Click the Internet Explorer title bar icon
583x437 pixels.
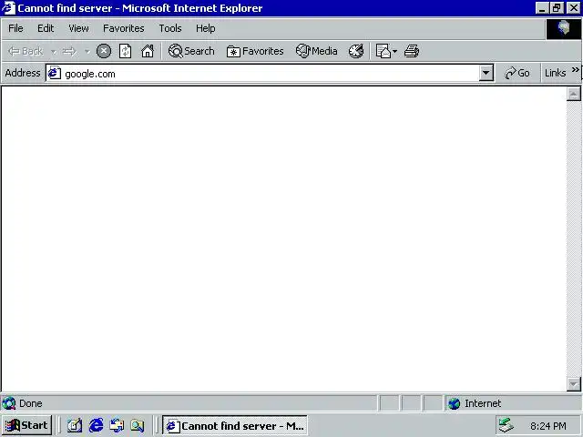click(x=8, y=8)
